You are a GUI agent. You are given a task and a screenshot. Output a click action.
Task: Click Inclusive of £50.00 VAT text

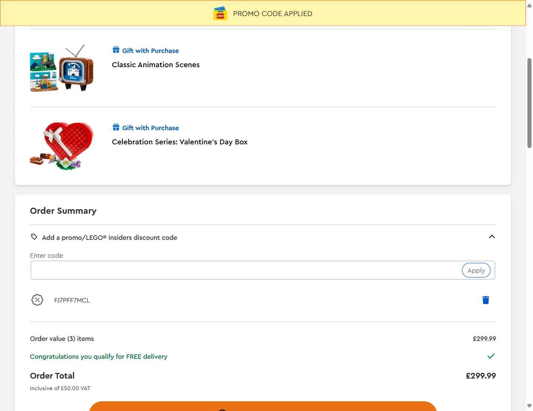click(x=60, y=388)
